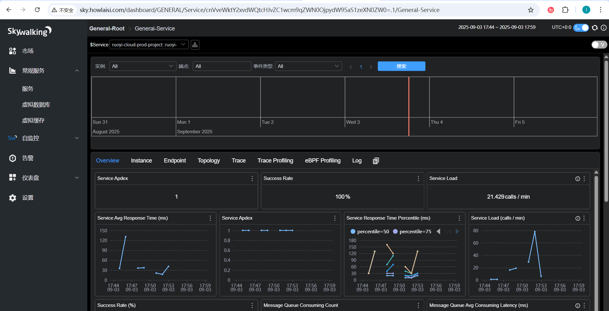Open three-dot menu on Success Rate card
The height and width of the screenshot is (311, 609).
click(x=418, y=179)
